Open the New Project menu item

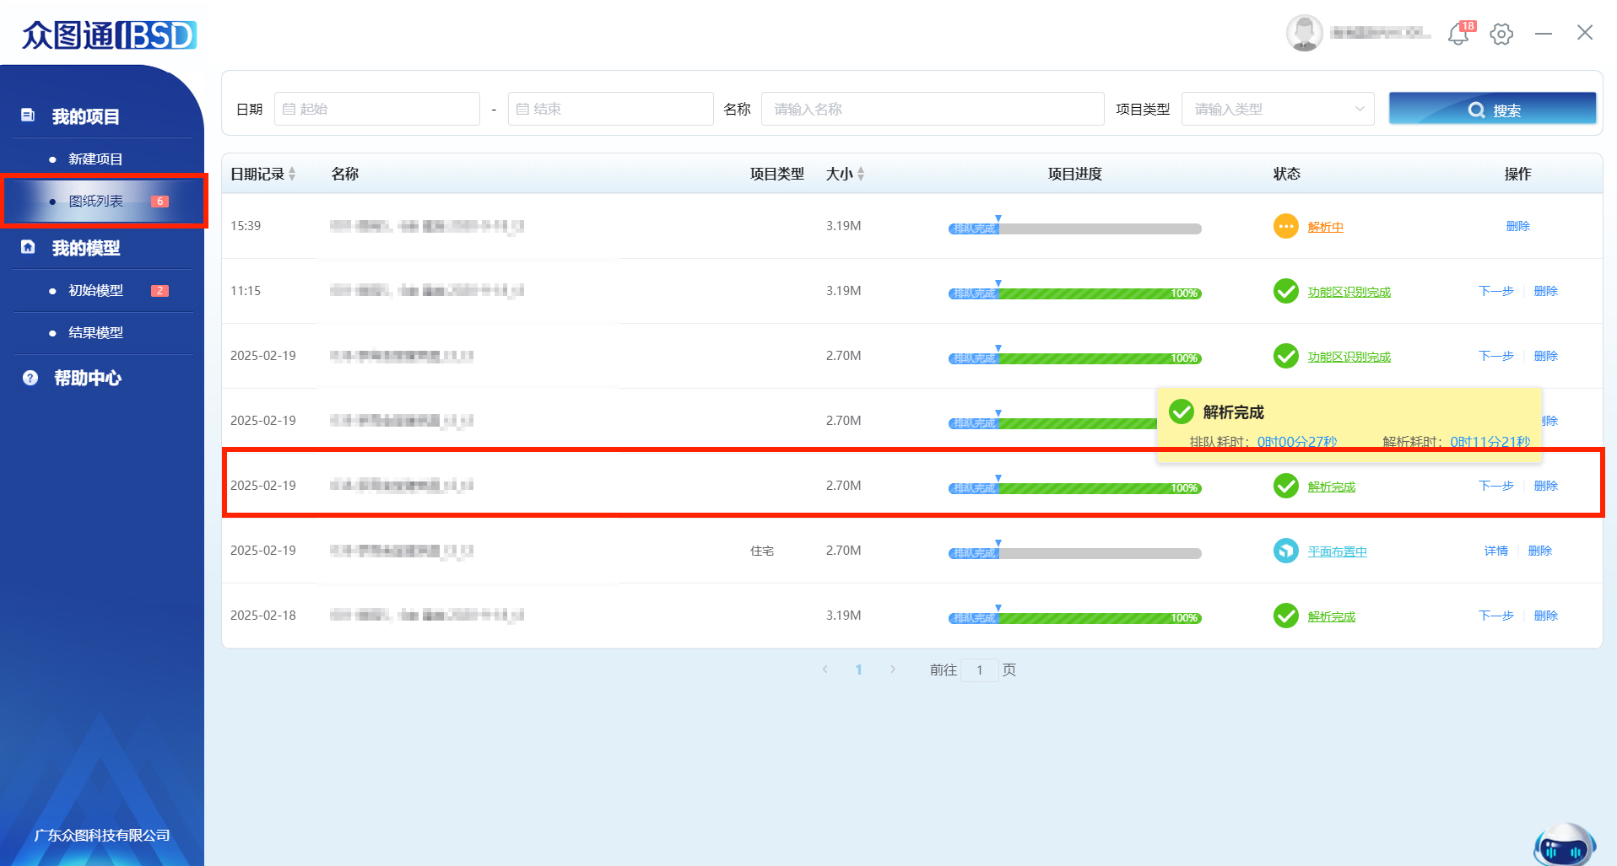[95, 159]
